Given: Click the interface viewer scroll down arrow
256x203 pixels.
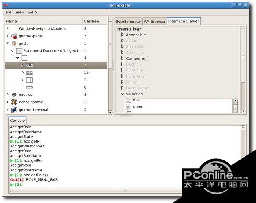Looking at the screenshot, I should click(x=243, y=111).
